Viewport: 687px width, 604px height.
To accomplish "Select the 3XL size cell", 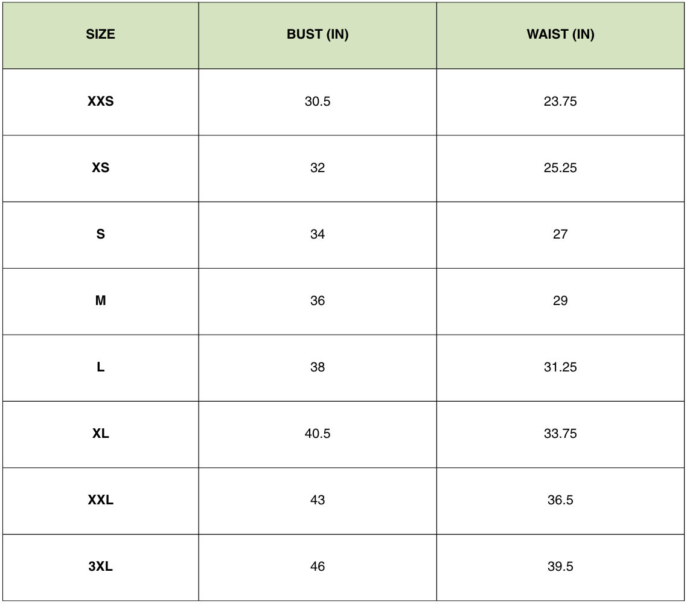I will coord(100,567).
